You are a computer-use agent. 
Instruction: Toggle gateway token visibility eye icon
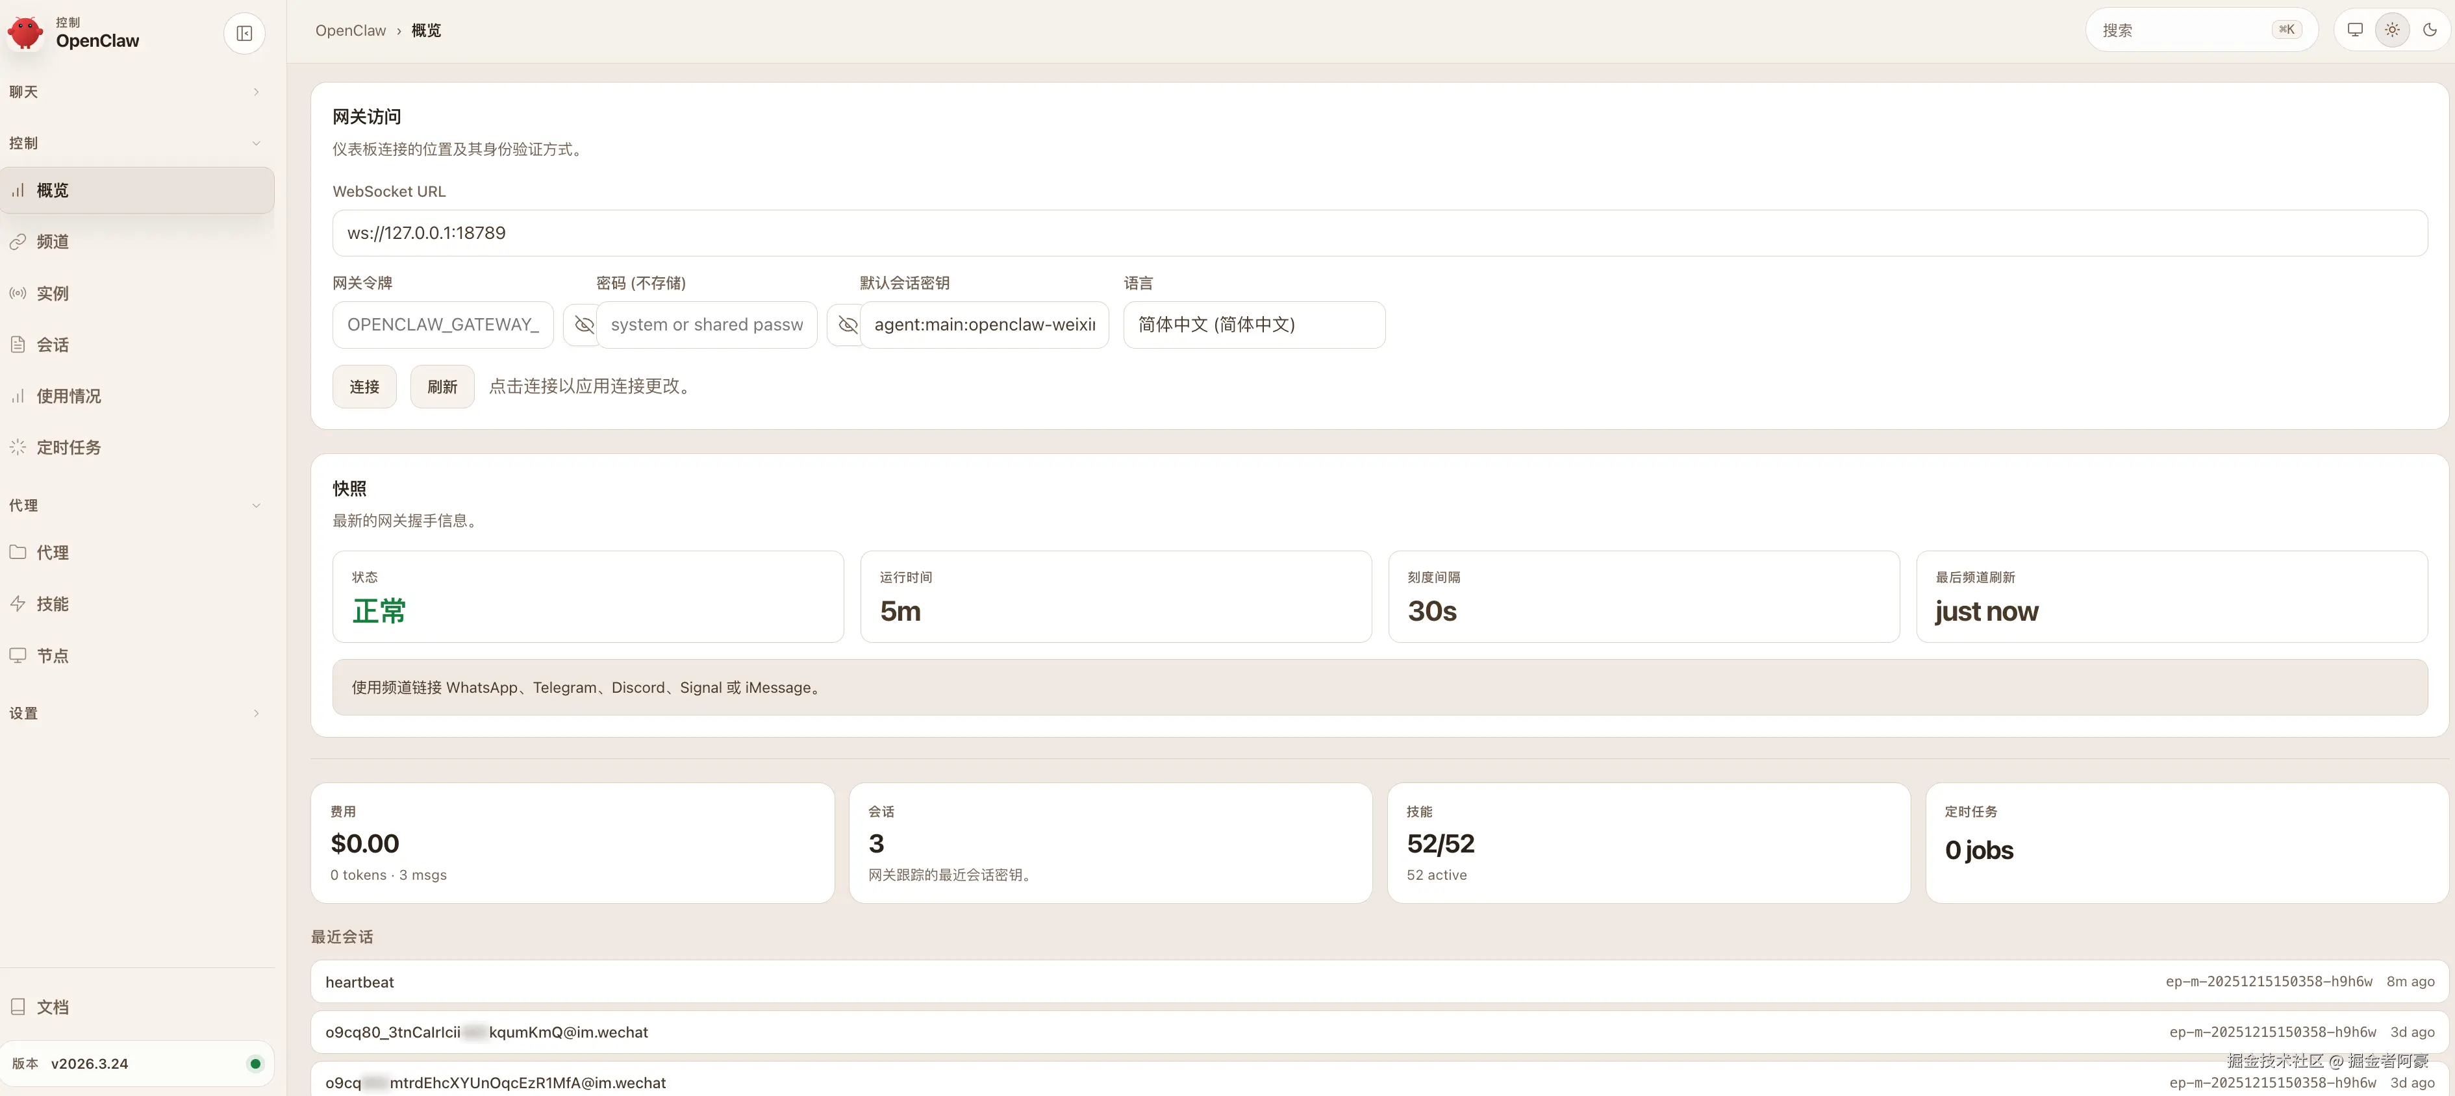583,325
